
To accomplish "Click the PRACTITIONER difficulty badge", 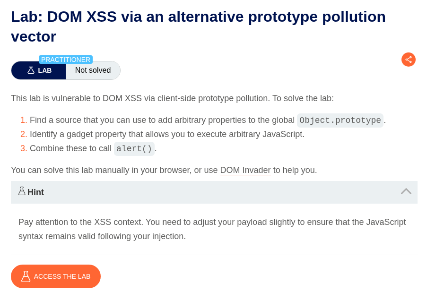I will [x=66, y=60].
